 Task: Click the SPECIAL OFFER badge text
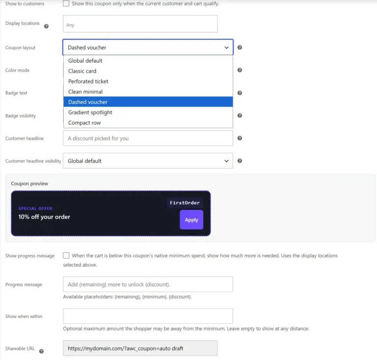coord(35,209)
